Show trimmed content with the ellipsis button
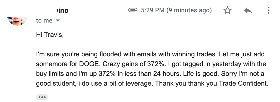 (42, 97)
